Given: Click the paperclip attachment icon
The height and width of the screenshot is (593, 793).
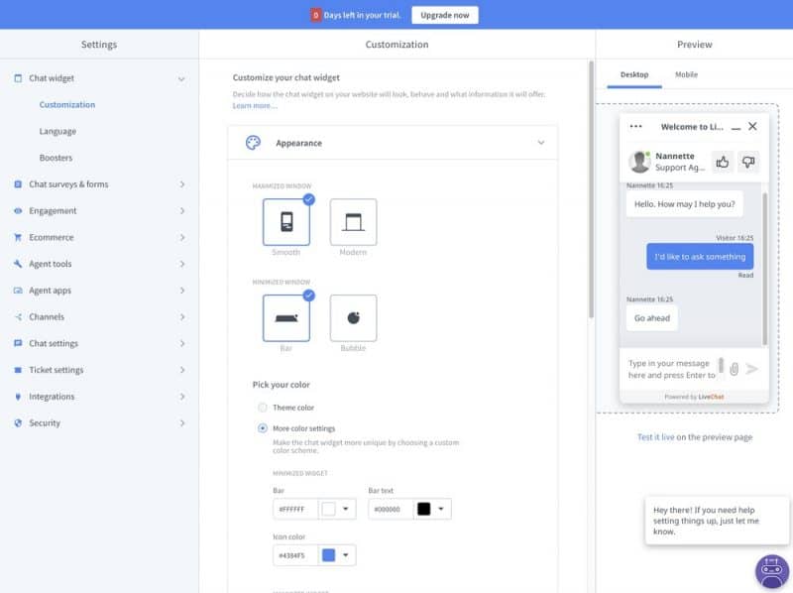Looking at the screenshot, I should 735,369.
